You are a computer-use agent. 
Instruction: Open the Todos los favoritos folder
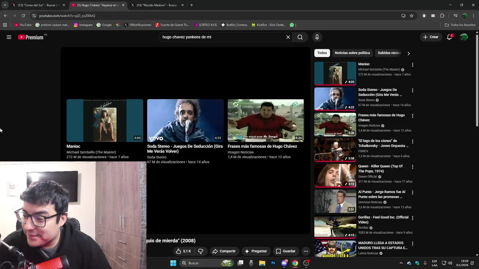[460, 25]
